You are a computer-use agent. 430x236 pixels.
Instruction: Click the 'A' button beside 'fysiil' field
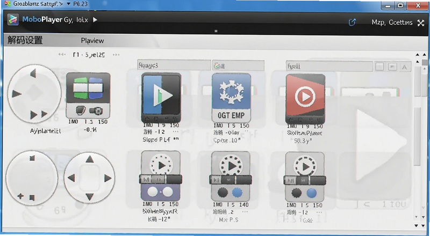pyautogui.click(x=405, y=67)
